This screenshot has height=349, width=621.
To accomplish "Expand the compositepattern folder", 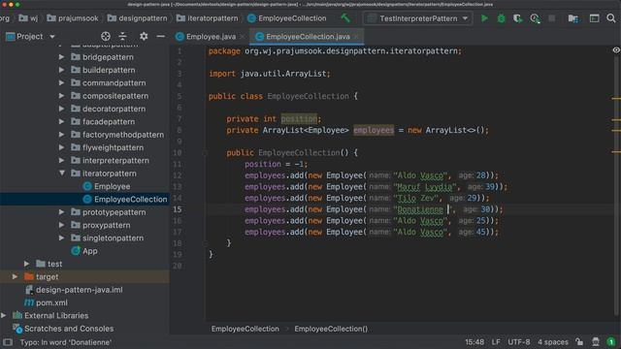I will (61, 96).
